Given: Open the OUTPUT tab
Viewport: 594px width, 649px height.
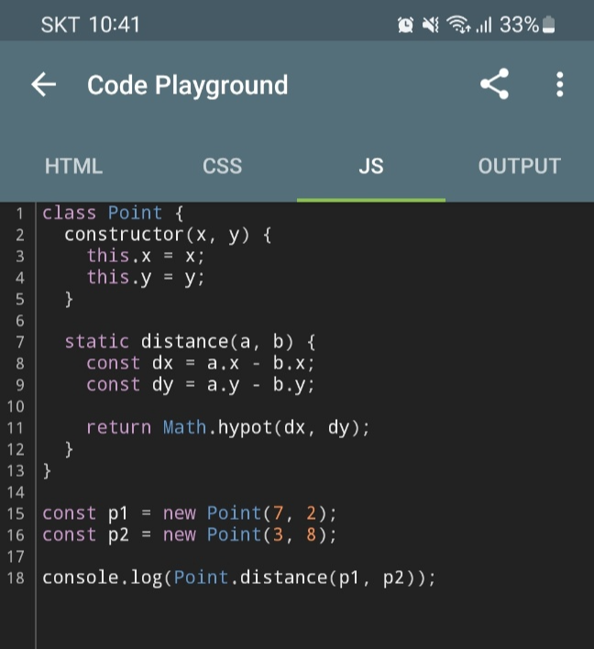Looking at the screenshot, I should tap(520, 166).
